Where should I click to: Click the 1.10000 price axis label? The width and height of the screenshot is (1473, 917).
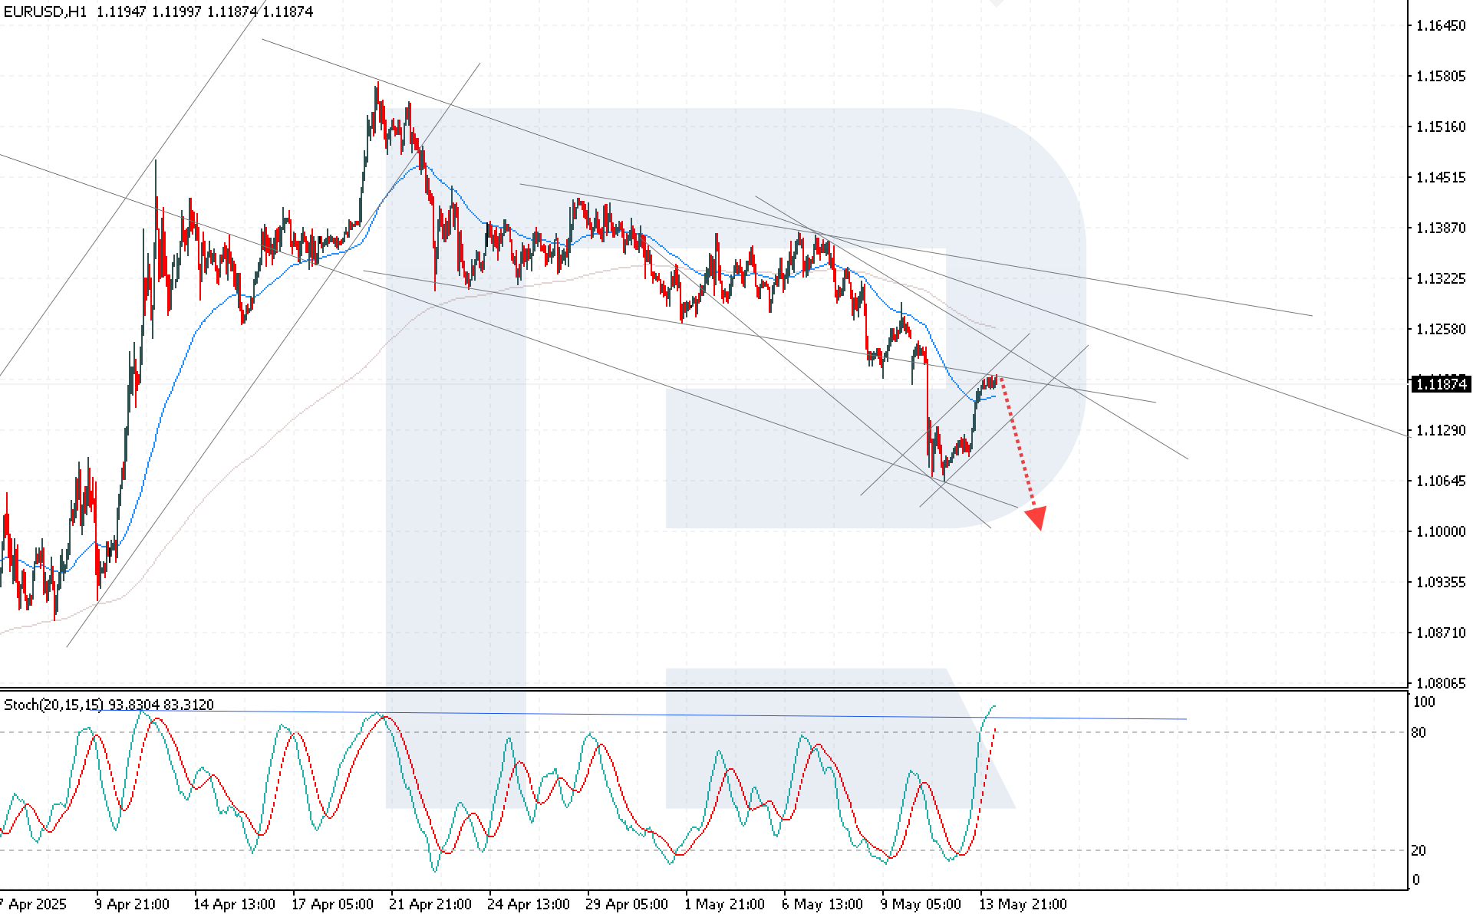(x=1441, y=531)
